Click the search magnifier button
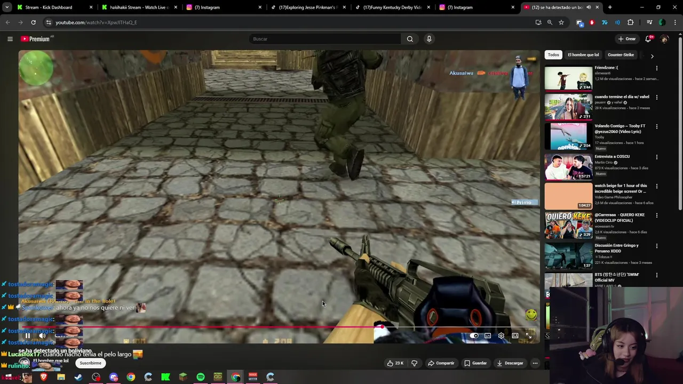 (410, 39)
